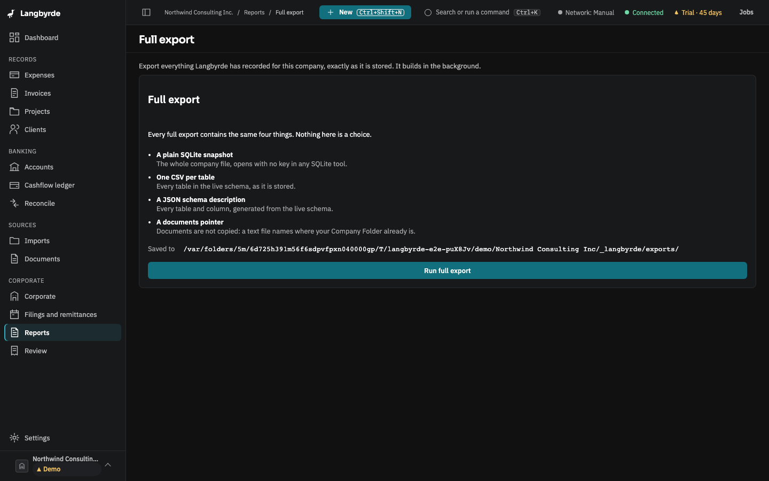The image size is (769, 481).
Task: Click the 'One CSV per table' heading
Action: (185, 177)
